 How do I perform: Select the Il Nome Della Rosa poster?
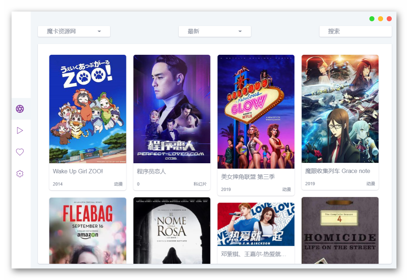tap(172, 231)
